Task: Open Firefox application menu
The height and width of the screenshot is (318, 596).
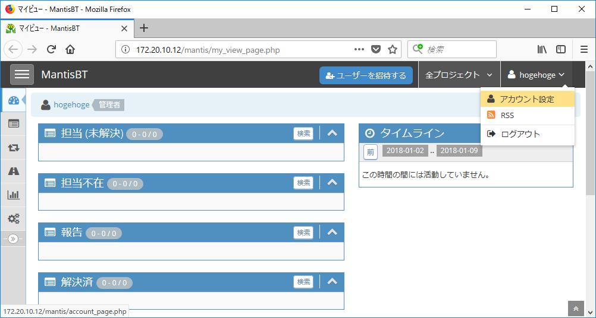Action: click(584, 50)
